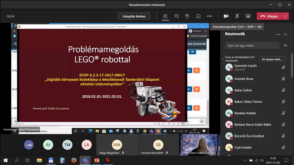Raise hand using the hand icon

point(187,16)
